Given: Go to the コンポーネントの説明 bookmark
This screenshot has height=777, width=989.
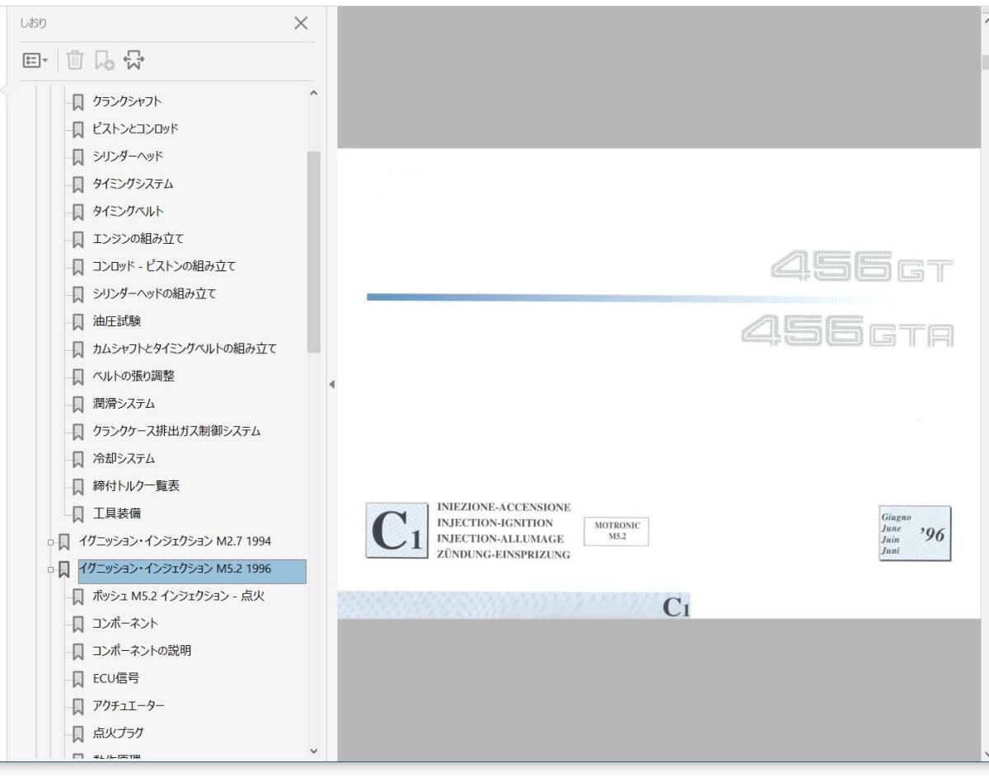Looking at the screenshot, I should [142, 651].
